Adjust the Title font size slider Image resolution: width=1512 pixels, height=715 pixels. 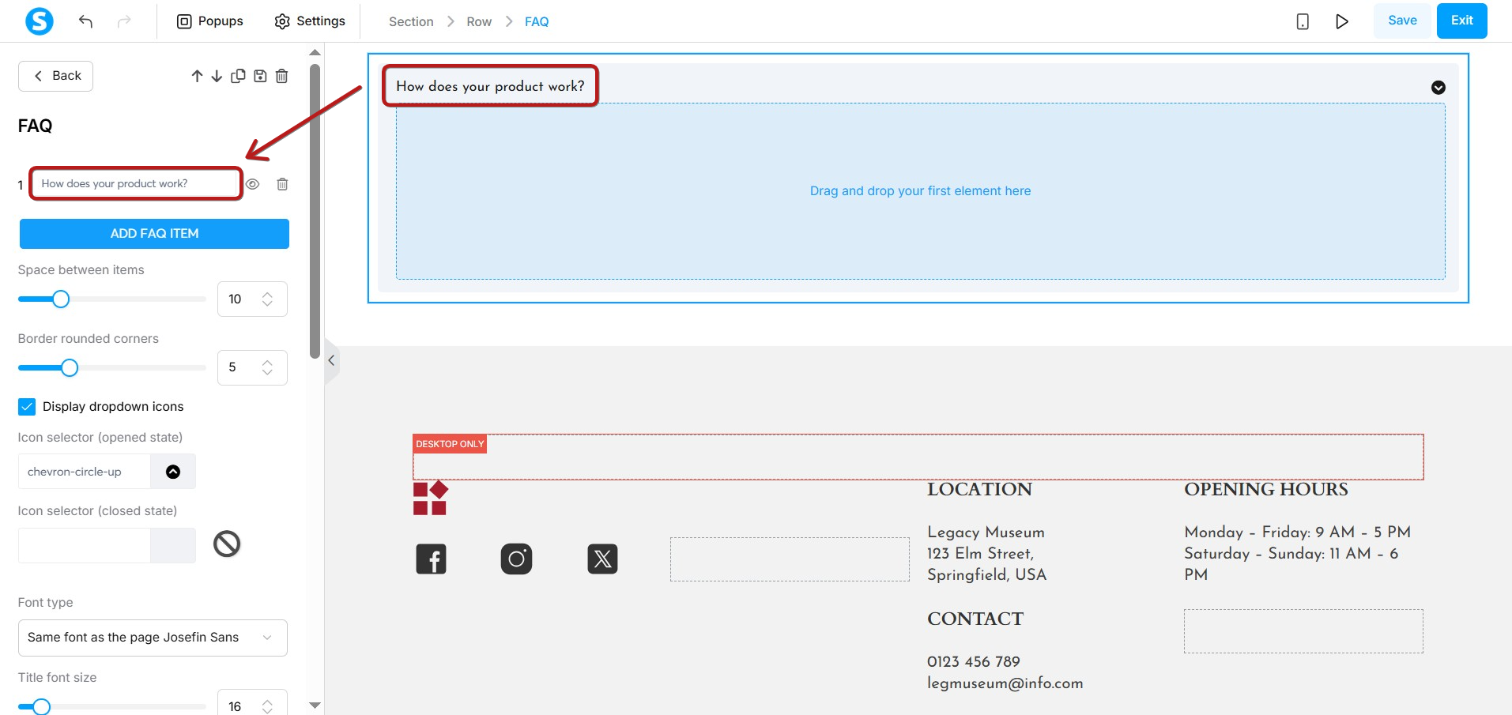[x=42, y=707]
